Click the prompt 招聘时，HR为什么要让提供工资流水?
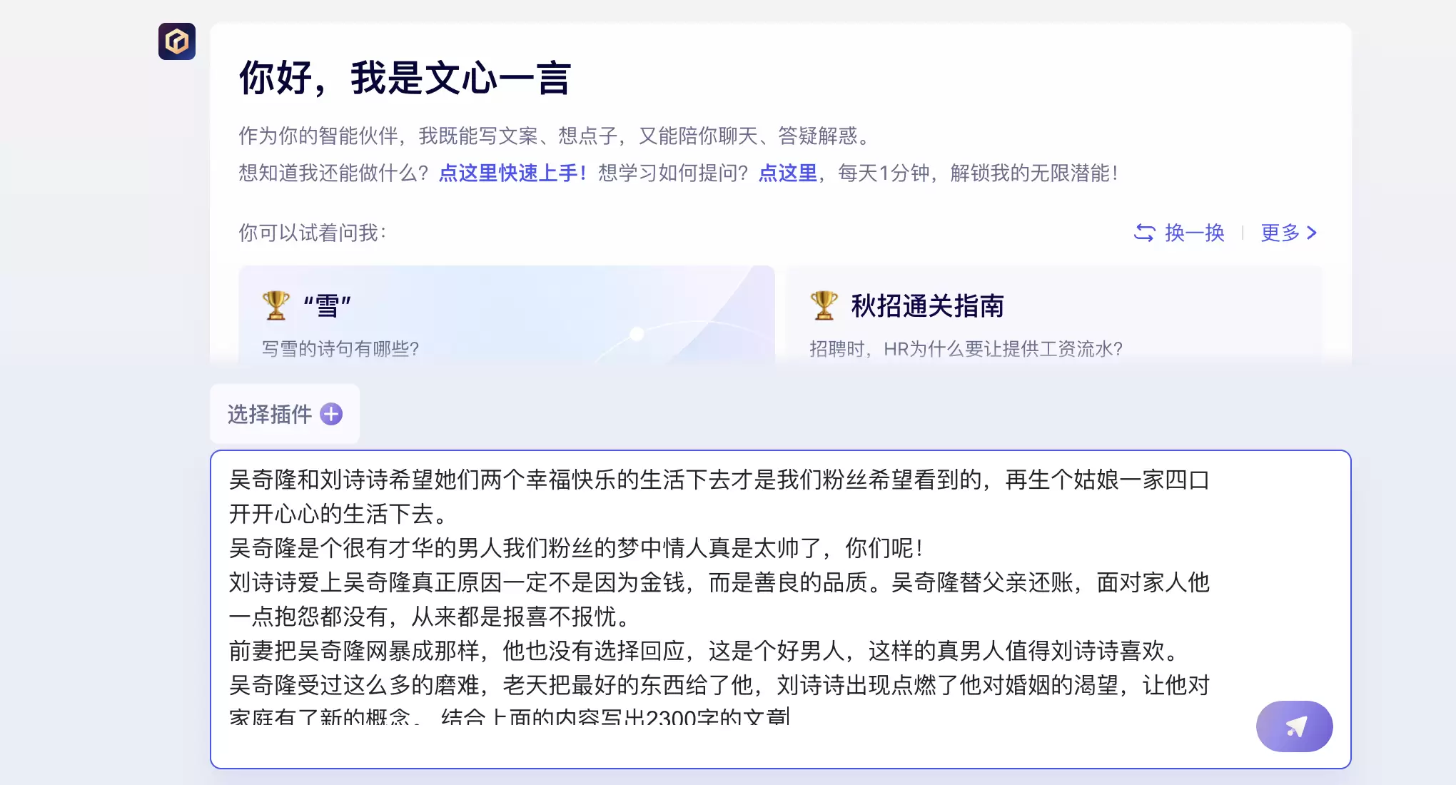This screenshot has height=785, width=1456. [966, 348]
